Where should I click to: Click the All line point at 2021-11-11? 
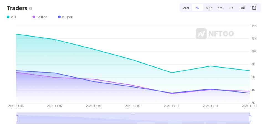pos(211,66)
